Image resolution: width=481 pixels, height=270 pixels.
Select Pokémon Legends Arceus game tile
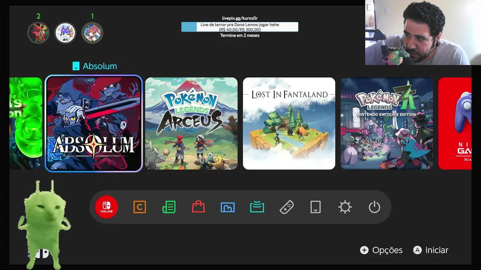tap(191, 123)
